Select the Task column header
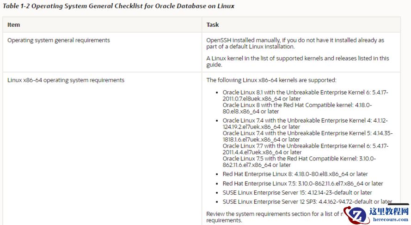411x225 pixels. (x=213, y=24)
